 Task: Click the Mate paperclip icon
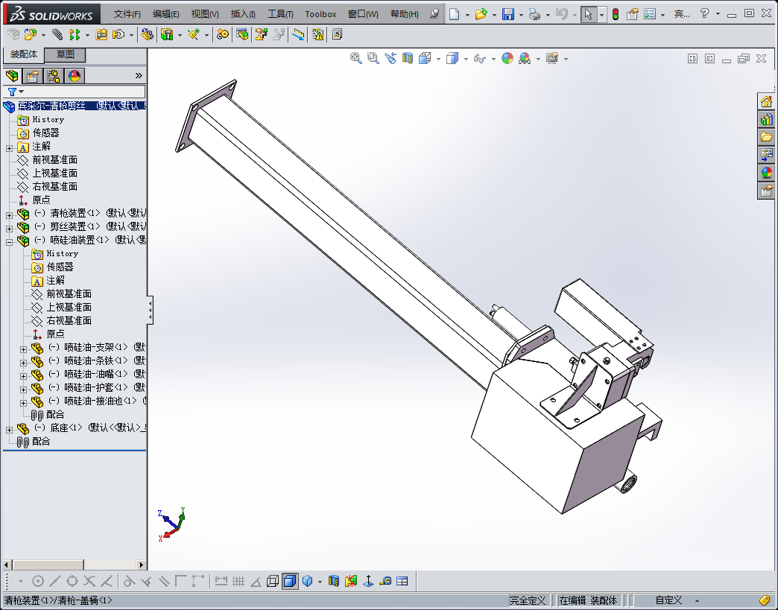pos(57,34)
